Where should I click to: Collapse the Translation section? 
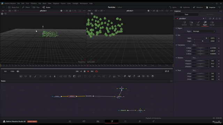click(176, 45)
